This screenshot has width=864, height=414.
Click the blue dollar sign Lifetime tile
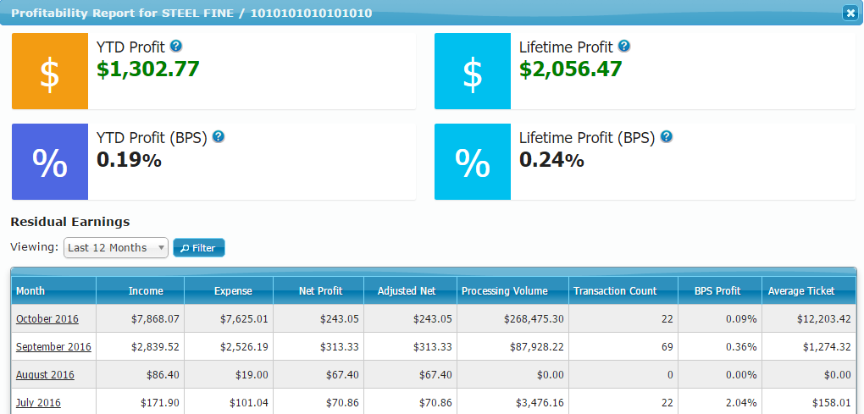point(473,71)
